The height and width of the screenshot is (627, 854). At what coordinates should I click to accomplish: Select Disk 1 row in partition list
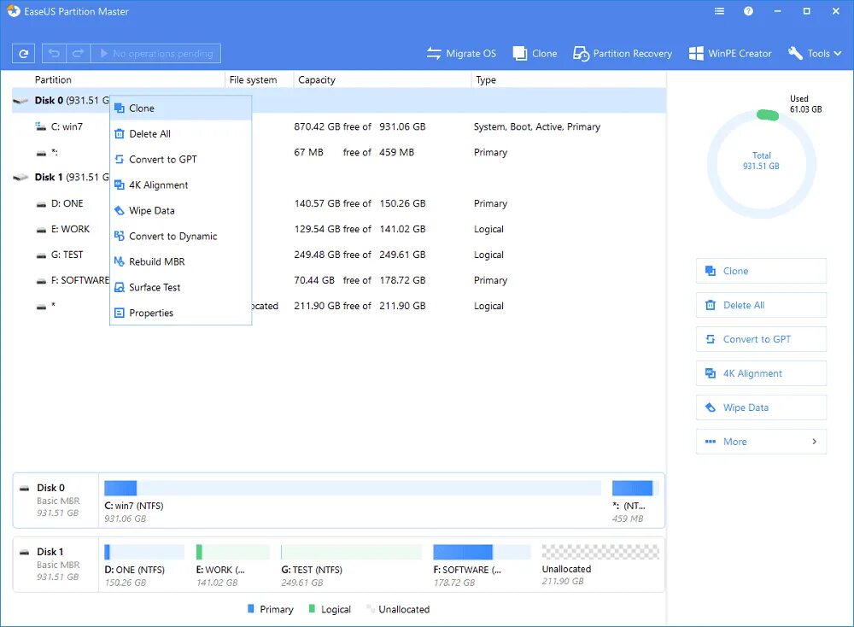click(x=339, y=177)
